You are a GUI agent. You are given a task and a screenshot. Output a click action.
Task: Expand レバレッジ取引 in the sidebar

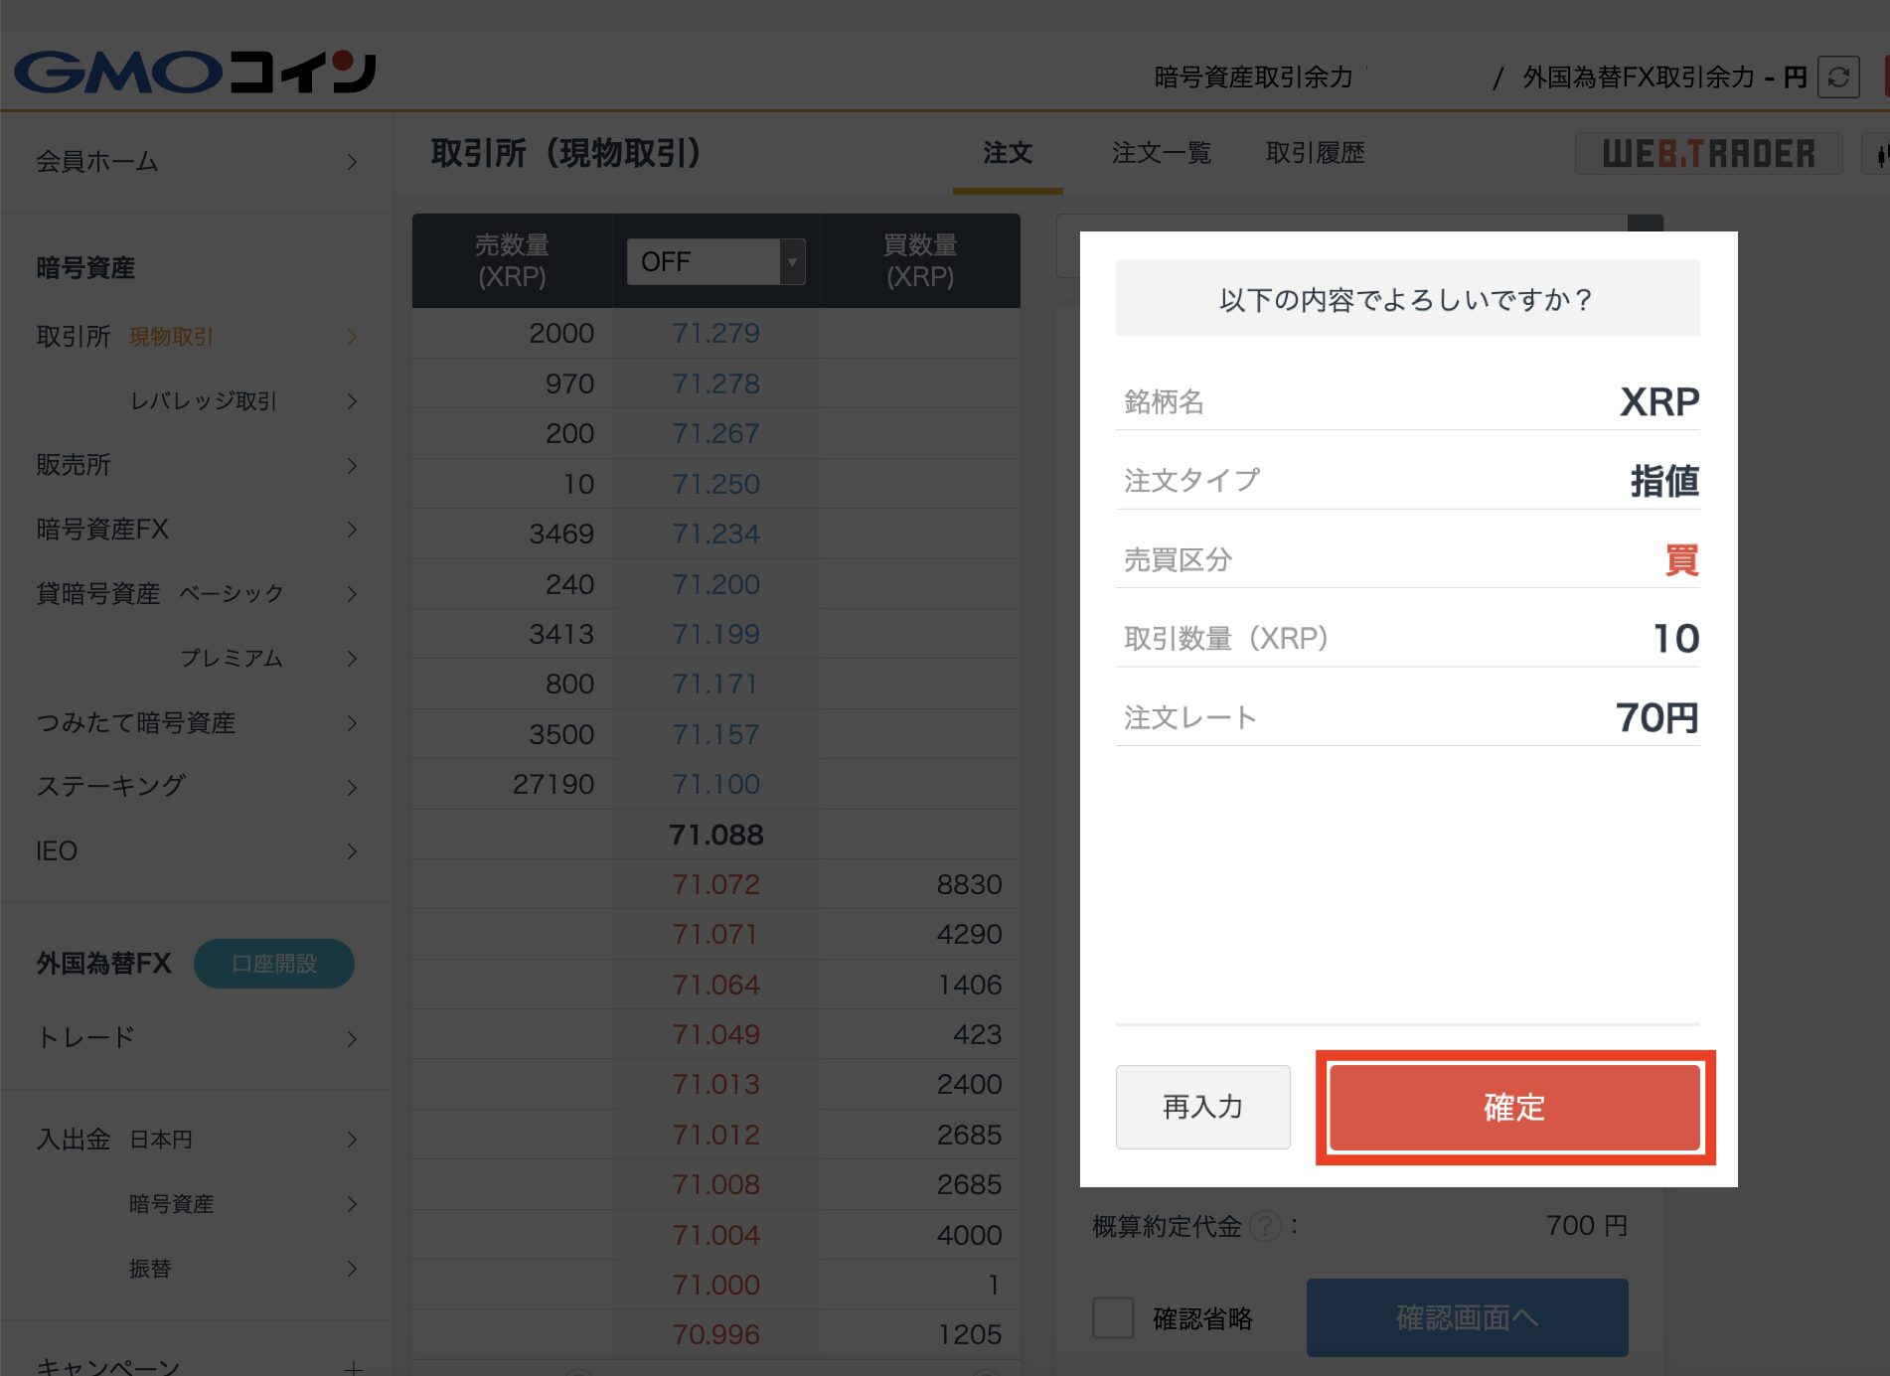[205, 401]
